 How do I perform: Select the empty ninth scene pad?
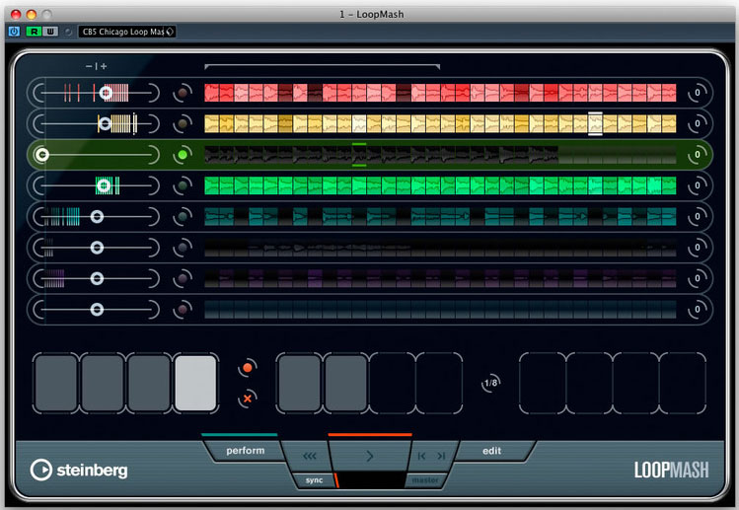pyautogui.click(x=543, y=383)
